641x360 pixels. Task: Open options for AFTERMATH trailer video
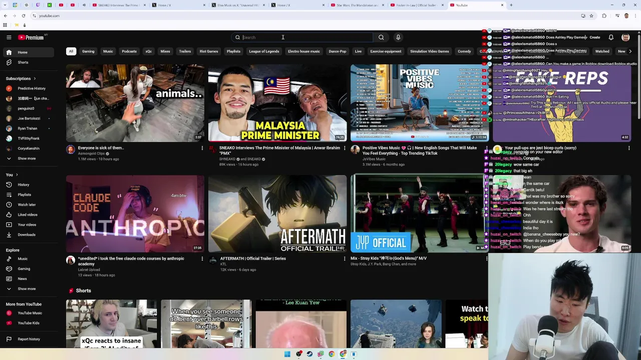coord(345,258)
